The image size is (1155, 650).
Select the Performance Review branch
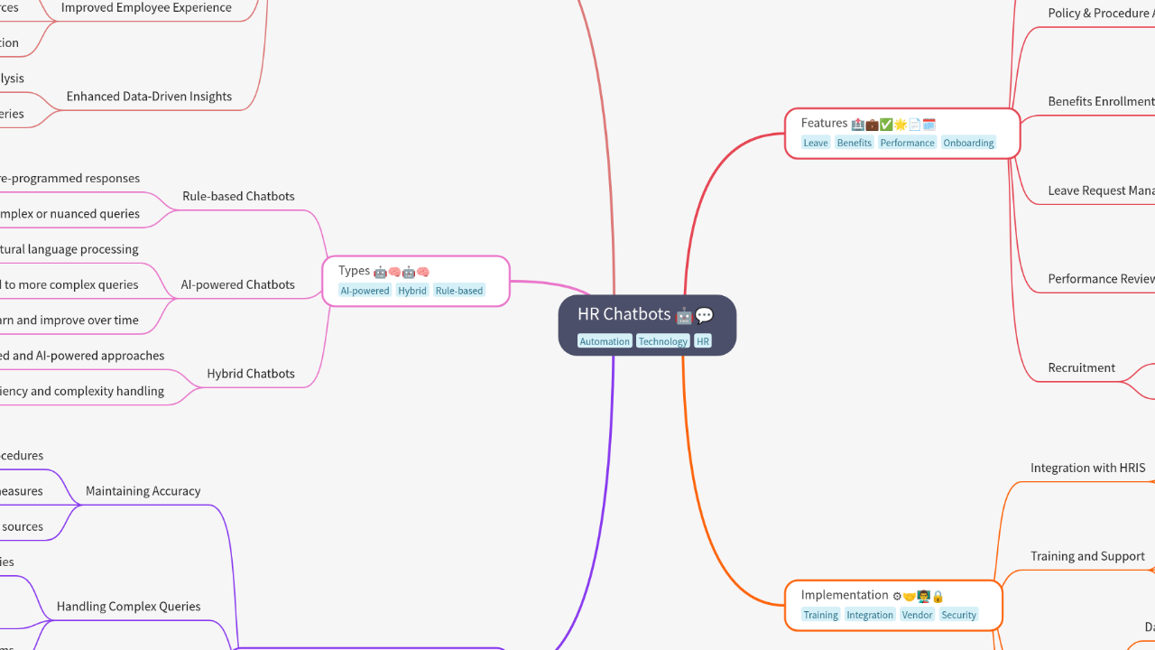coord(1101,279)
